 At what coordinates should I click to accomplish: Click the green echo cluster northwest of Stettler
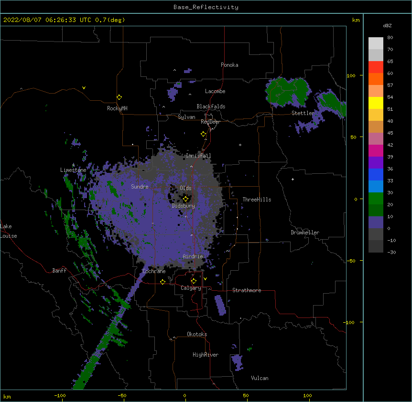click(x=288, y=92)
